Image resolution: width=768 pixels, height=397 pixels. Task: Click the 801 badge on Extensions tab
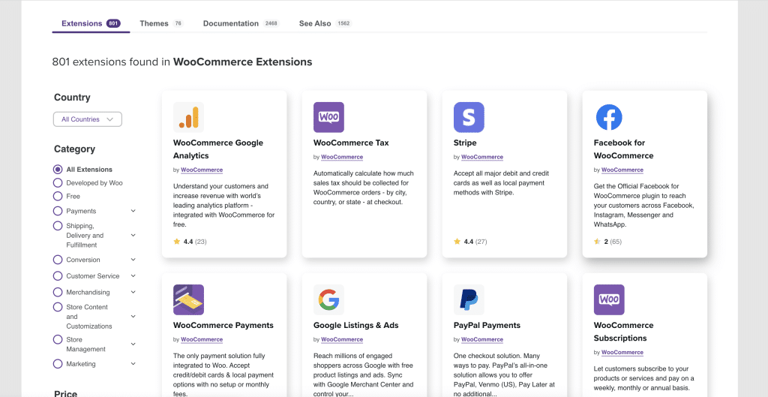point(113,23)
